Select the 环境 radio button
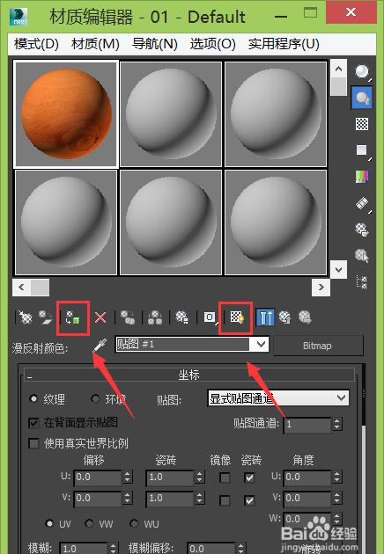Image resolution: width=384 pixels, height=554 pixels. [95, 398]
